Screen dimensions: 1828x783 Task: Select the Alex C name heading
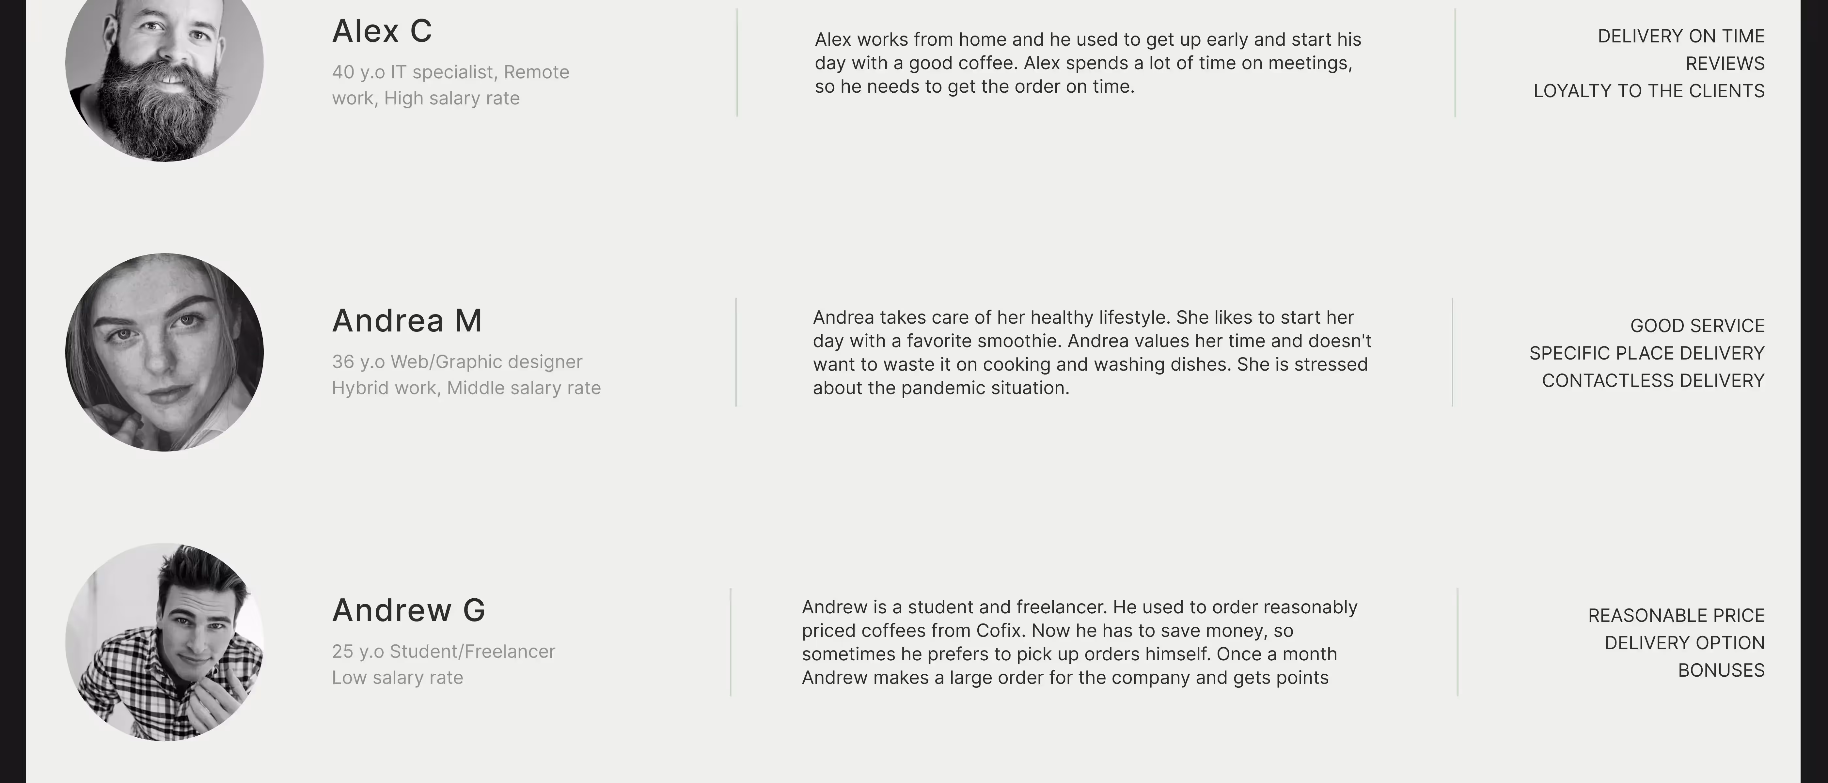[382, 31]
